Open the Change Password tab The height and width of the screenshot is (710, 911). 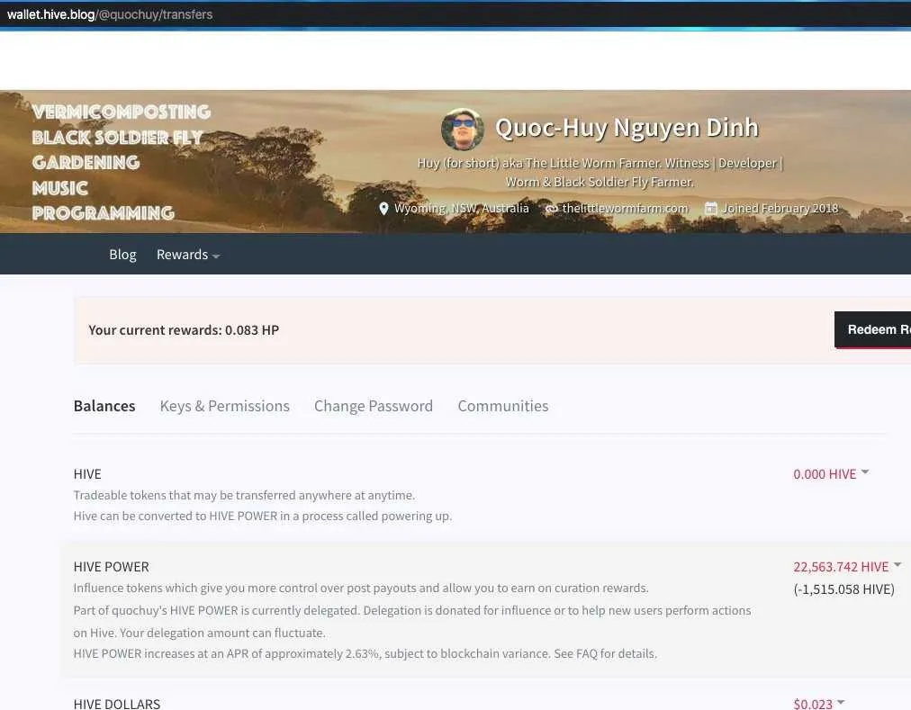click(374, 406)
